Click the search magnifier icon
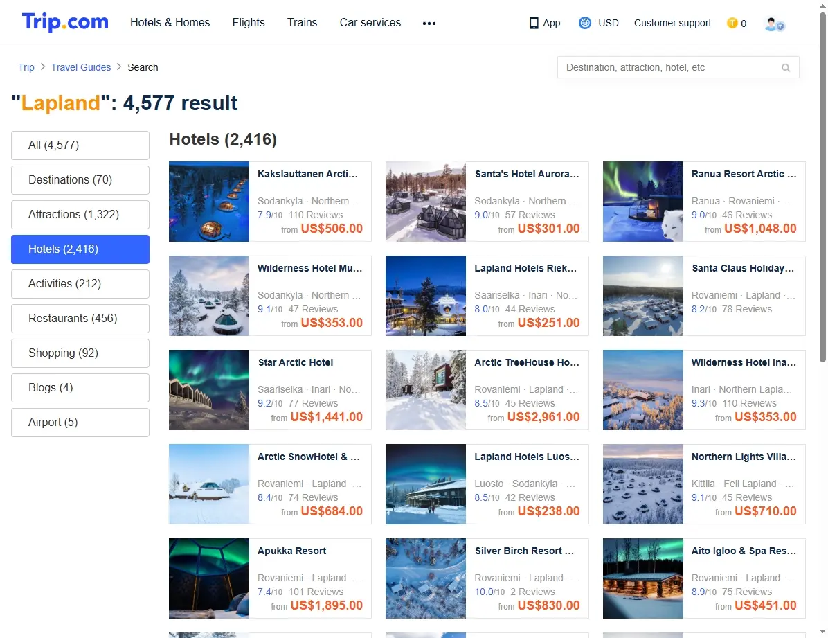 [x=786, y=68]
